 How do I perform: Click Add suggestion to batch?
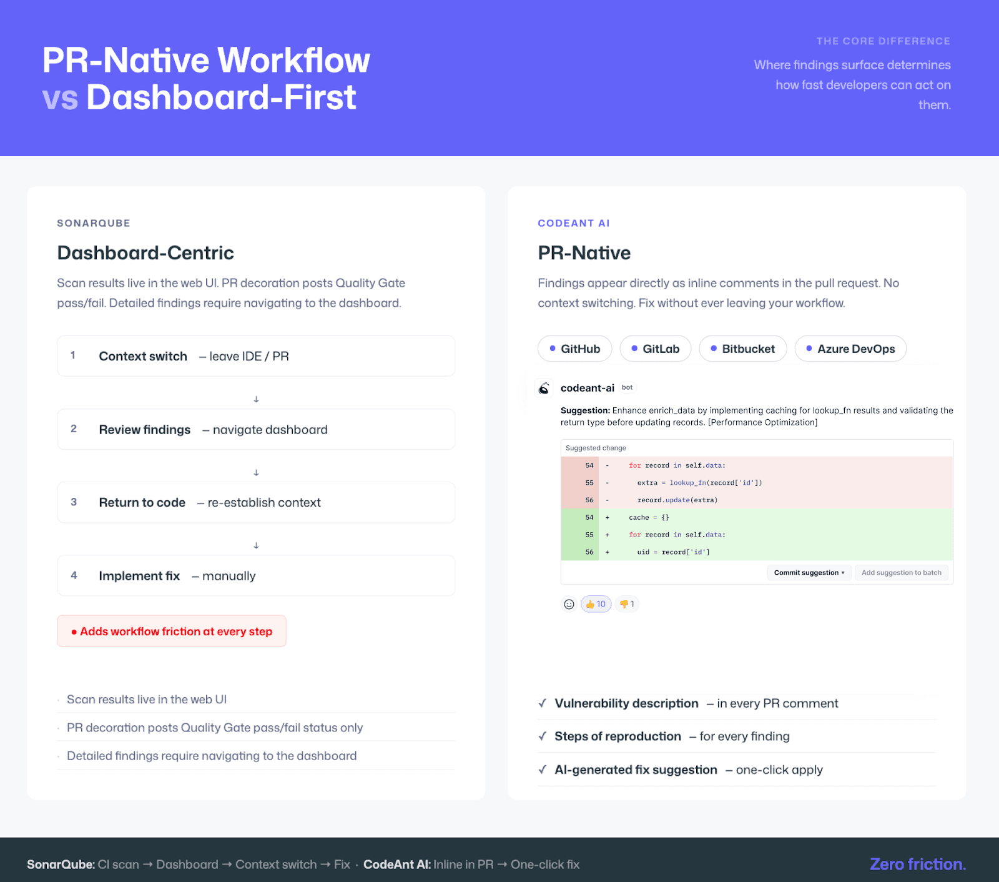902,573
